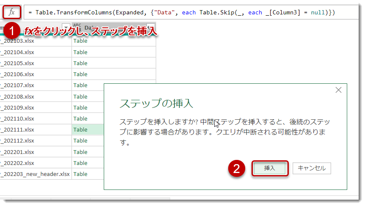
Task: Click Table cell in the _202106.xlsx row
Action: [x=113, y=74]
